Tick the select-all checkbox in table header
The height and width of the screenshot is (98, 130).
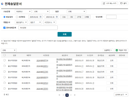tap(4, 55)
